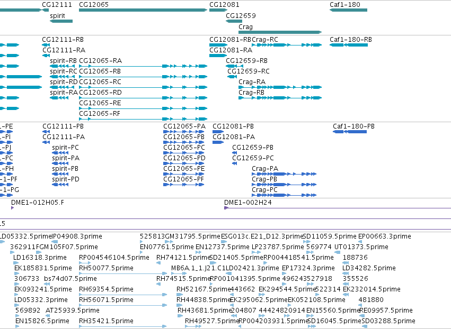Click the long teal Crag gene bar

[x=280, y=32]
